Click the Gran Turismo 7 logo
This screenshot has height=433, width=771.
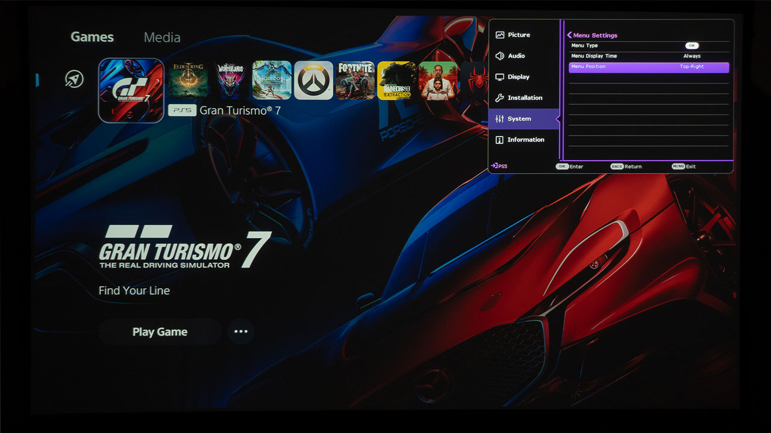point(185,247)
